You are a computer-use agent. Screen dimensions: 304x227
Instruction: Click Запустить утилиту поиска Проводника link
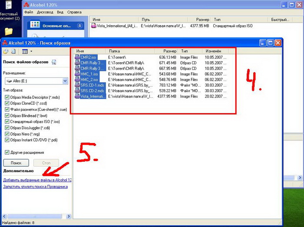pyautogui.click(x=36, y=187)
